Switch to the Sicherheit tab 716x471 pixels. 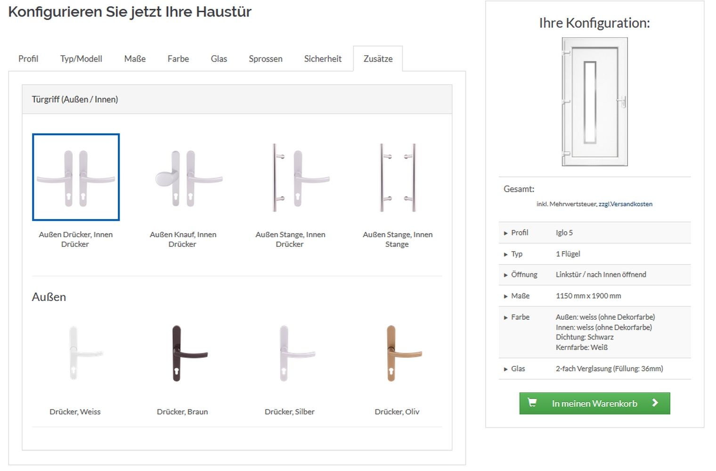click(x=323, y=59)
